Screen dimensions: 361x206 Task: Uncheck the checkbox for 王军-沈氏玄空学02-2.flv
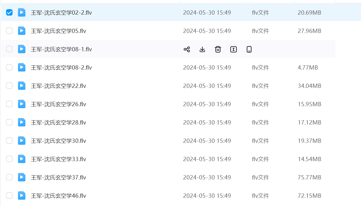click(x=9, y=13)
